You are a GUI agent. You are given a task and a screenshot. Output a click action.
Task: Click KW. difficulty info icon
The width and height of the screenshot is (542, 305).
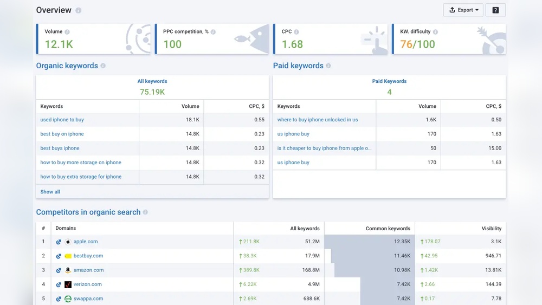[x=436, y=32]
